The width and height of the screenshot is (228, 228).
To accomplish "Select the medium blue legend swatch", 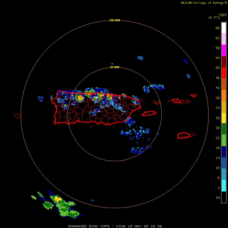I will pos(224,163).
